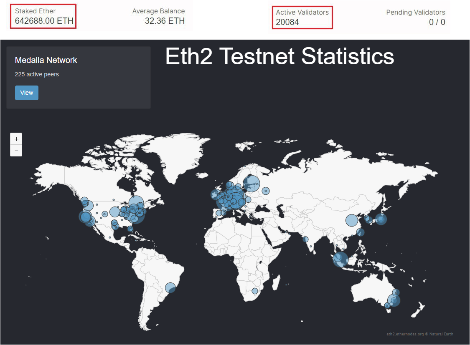470x345 pixels.
Task: Select the Staked Ether value 642688.00 ETH
Action: click(x=44, y=21)
